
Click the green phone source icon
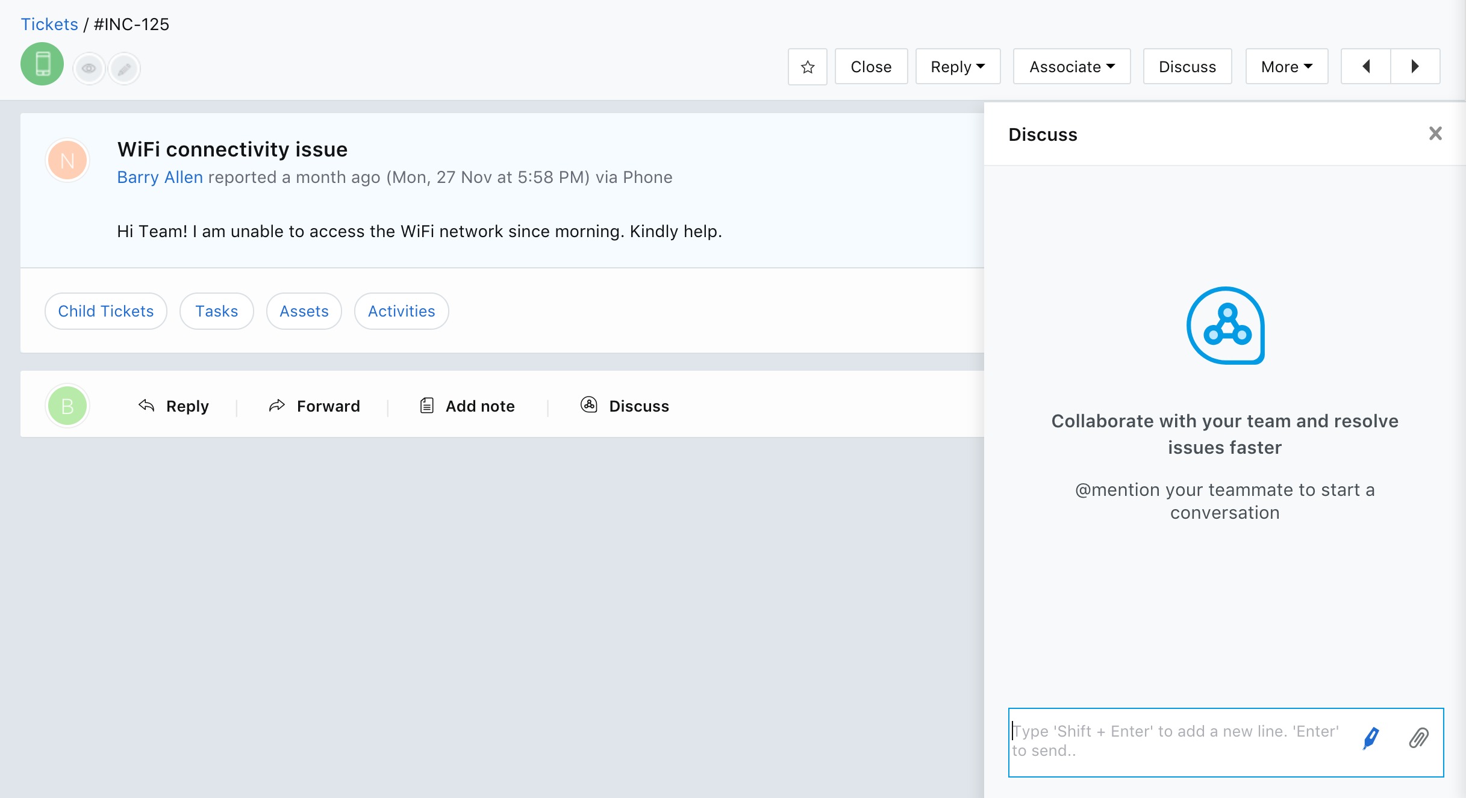(42, 64)
